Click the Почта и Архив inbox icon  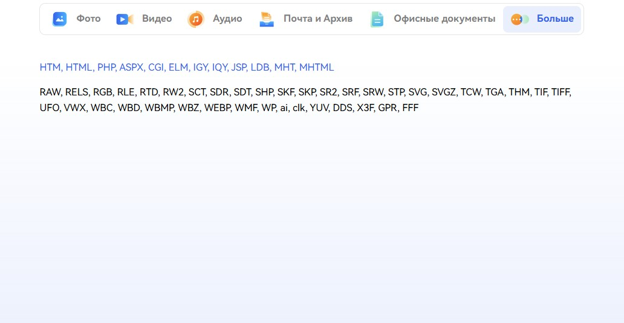click(266, 19)
